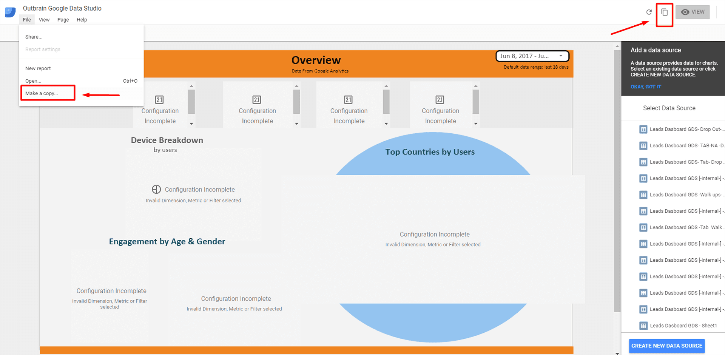
Task: Click New report in the File menu
Action: 38,68
